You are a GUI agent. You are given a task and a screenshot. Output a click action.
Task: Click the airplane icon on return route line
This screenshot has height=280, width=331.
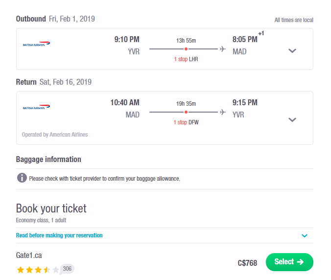pos(222,112)
